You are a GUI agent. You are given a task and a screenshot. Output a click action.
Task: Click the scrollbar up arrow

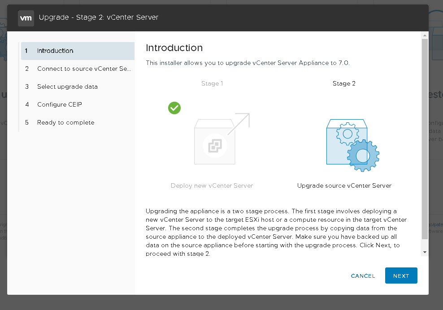click(425, 35)
